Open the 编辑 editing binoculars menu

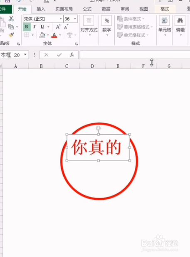180,26
